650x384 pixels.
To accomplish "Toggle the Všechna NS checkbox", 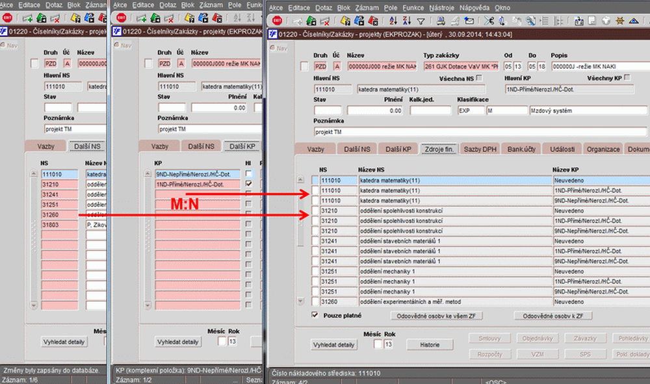I will 479,78.
